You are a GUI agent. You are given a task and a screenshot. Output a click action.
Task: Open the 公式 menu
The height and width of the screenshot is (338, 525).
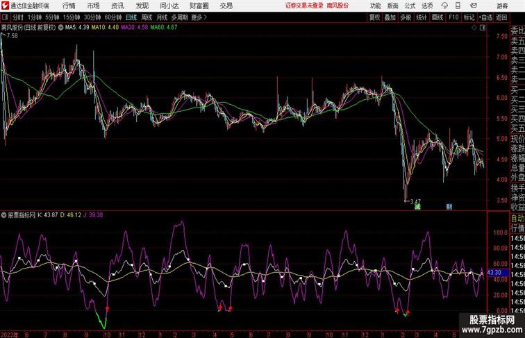coord(410,6)
